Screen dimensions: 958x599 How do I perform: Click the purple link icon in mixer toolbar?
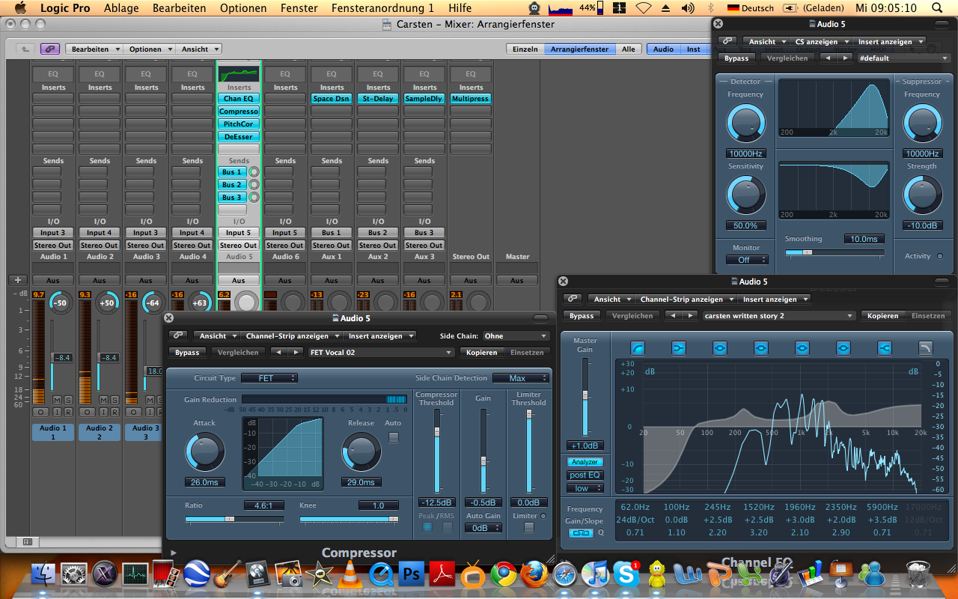coord(50,49)
